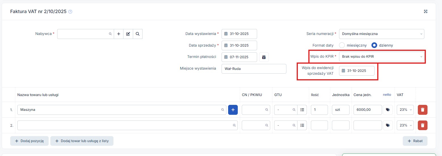Click the Miejsce wystawienia input field
This screenshot has width=442, height=156.
[x=254, y=69]
